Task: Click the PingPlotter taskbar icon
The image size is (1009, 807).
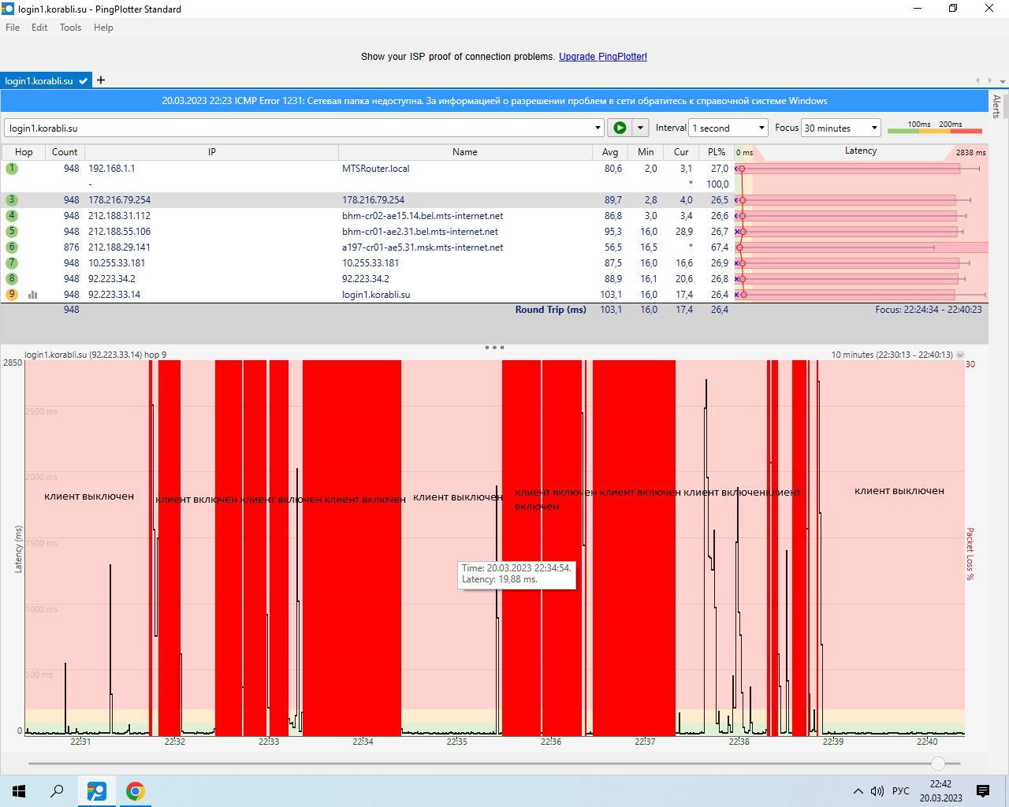Action: pos(96,791)
